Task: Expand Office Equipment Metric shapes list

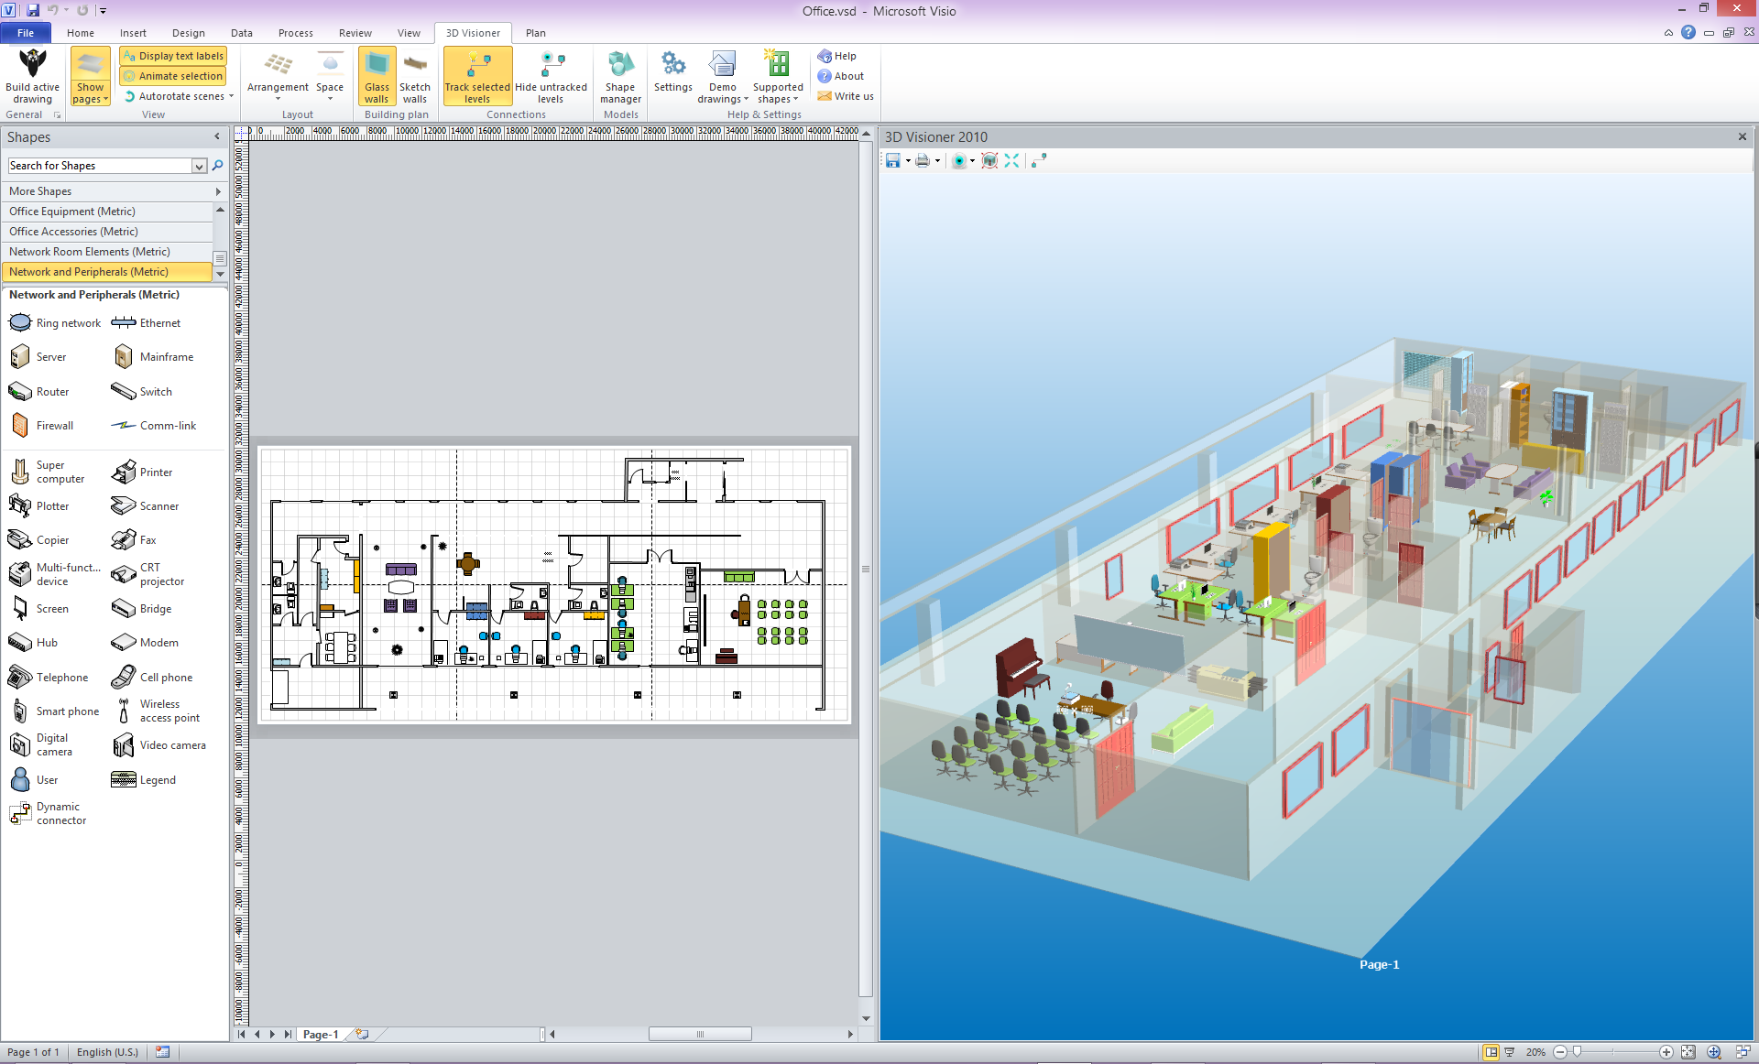Action: point(107,211)
